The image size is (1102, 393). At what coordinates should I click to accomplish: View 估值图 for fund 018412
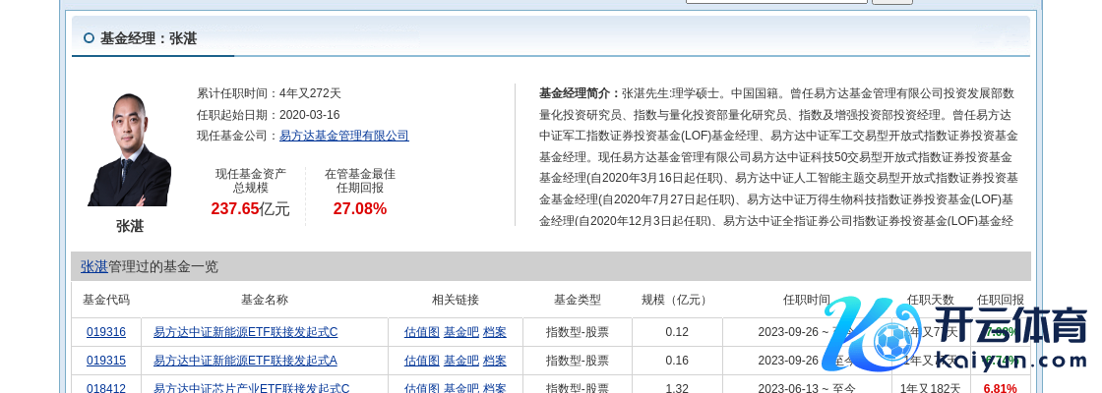click(x=421, y=388)
